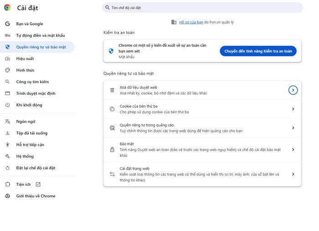Click the shield icon in the safety check card
This screenshot has height=231, width=319.
(111, 51)
